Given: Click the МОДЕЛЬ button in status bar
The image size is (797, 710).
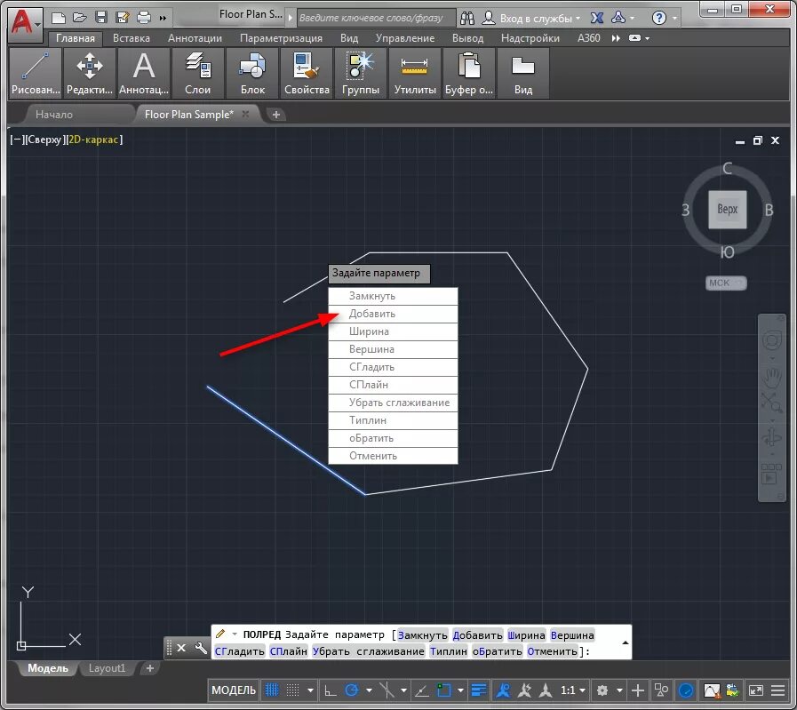Looking at the screenshot, I should tap(234, 690).
